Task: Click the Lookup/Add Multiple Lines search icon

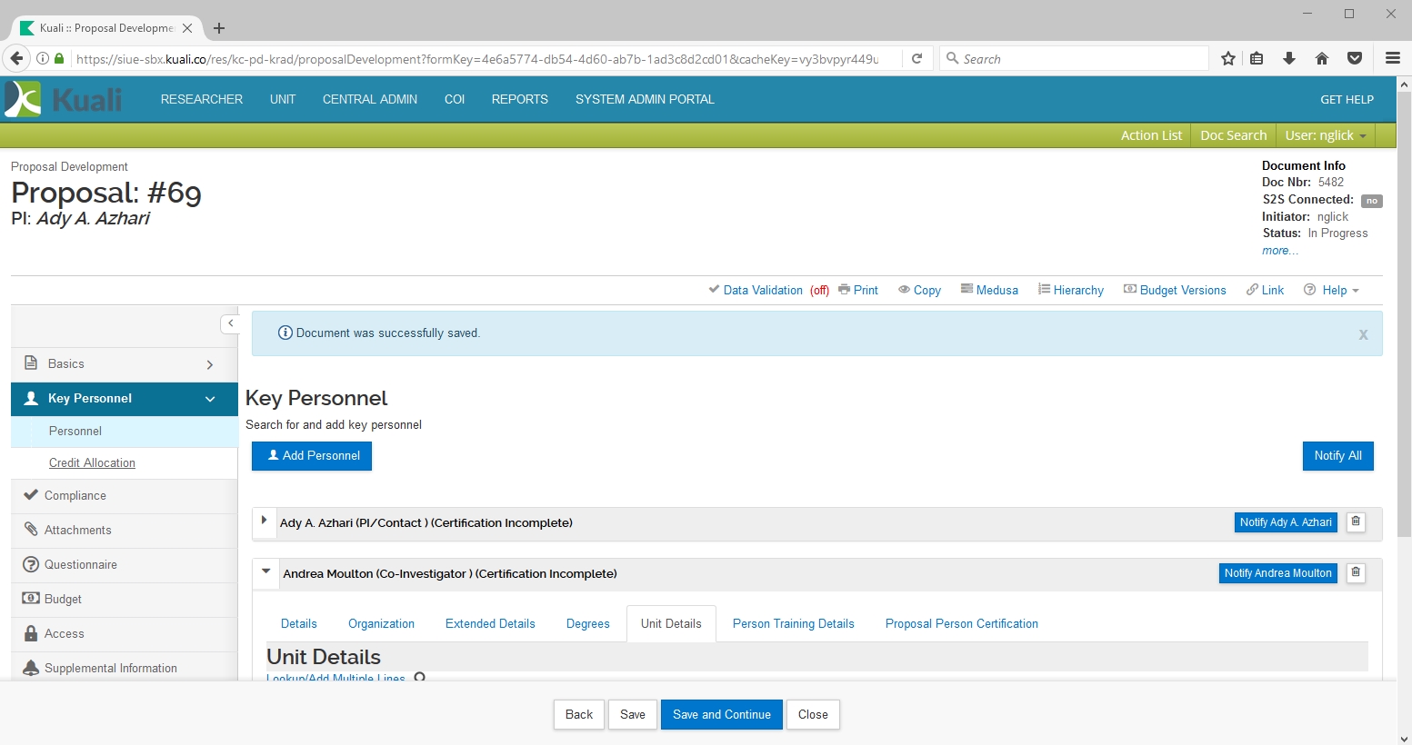Action: pos(419,677)
